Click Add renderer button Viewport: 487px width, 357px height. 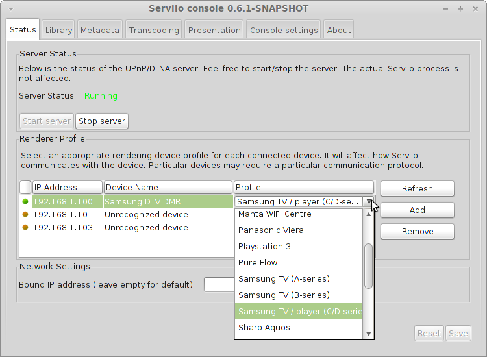(417, 210)
